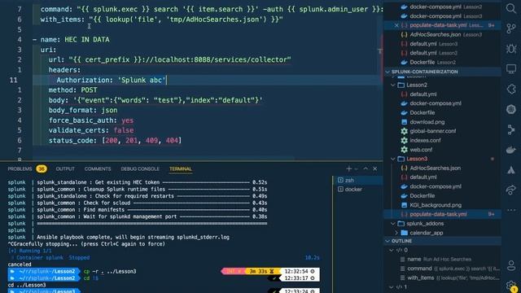Open the Docker whale view in activity bar

[x=511, y=150]
